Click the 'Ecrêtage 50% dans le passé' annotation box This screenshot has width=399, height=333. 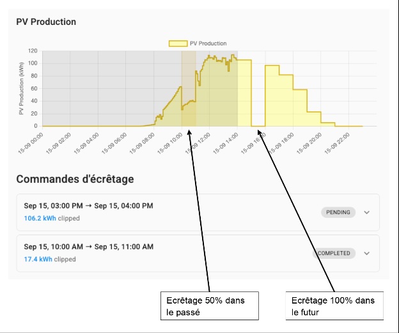(210, 306)
